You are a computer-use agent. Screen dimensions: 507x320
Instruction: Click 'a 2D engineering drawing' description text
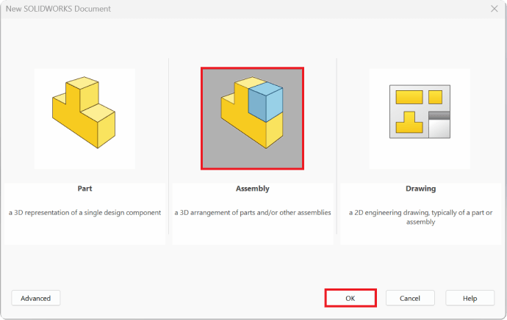[x=421, y=217]
